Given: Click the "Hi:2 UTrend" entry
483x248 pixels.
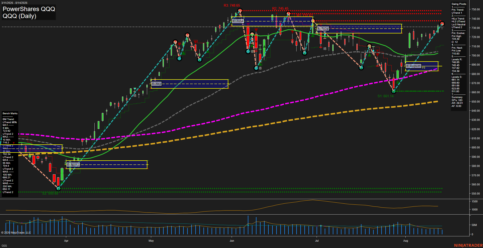Looking at the screenshot, I should pyautogui.click(x=458, y=22).
